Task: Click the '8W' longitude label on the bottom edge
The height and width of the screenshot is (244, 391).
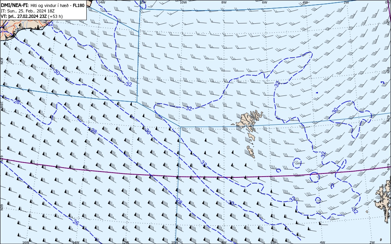Action: point(224,242)
